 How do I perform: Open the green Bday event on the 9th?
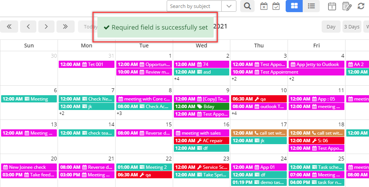202,107
